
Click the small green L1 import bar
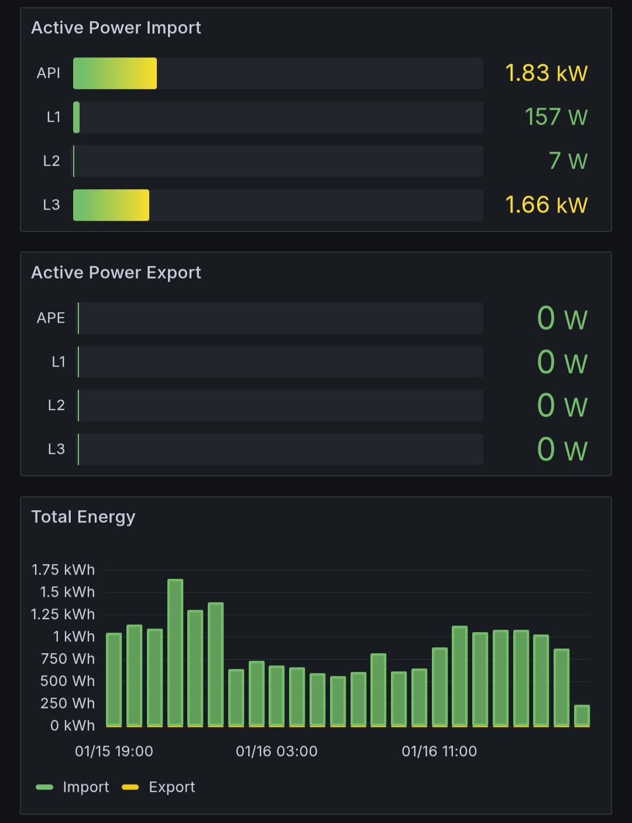coord(77,117)
